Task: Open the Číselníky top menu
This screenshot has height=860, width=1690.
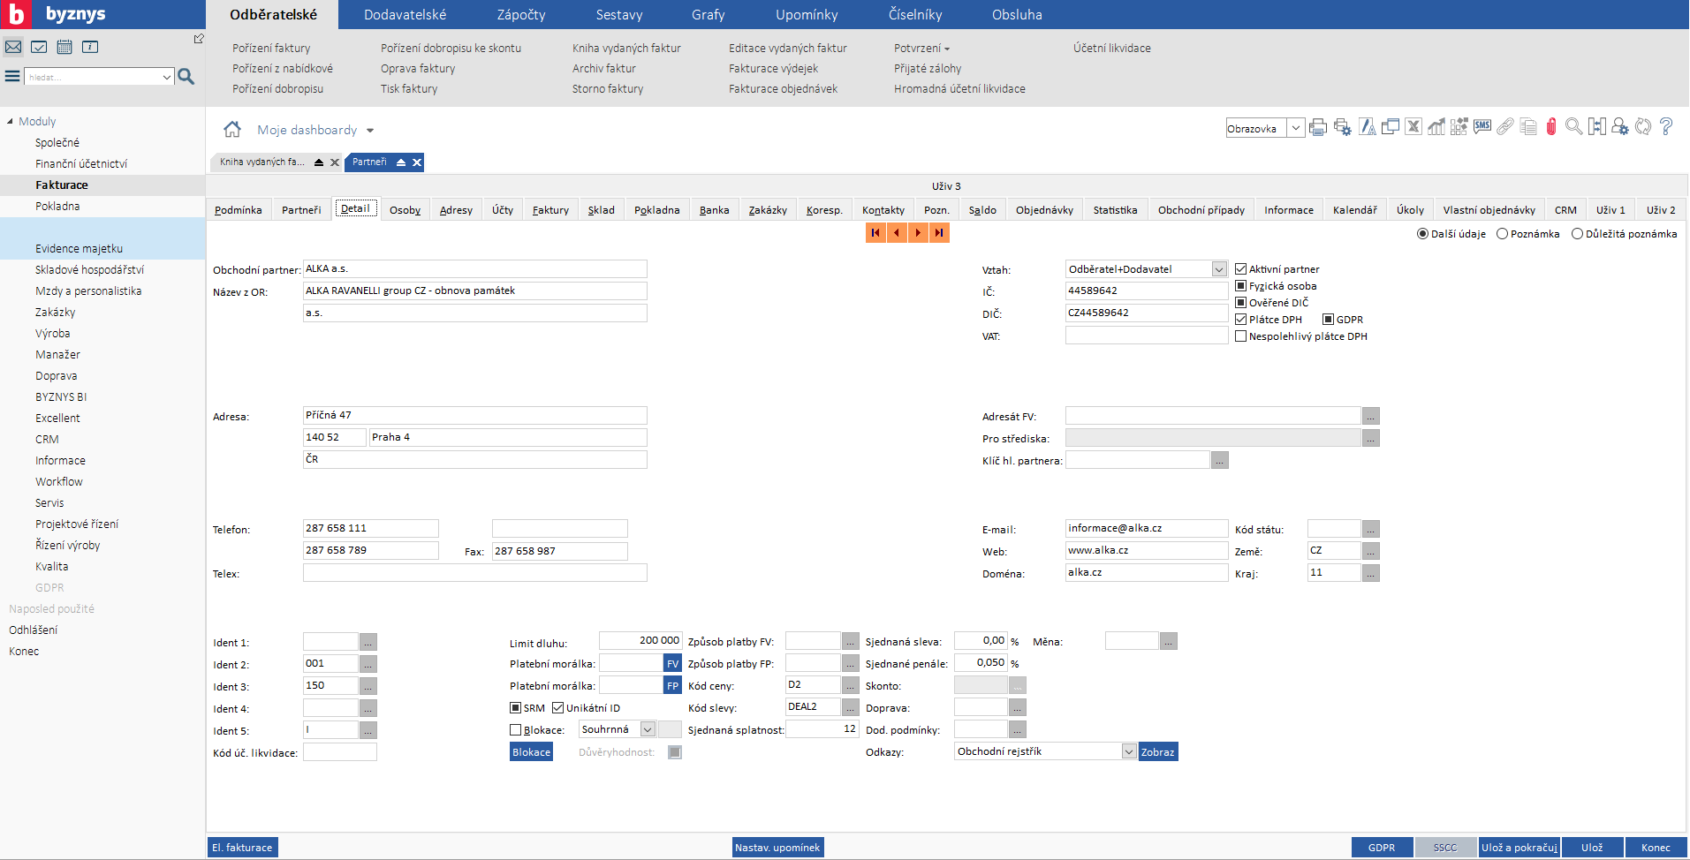Action: click(915, 15)
